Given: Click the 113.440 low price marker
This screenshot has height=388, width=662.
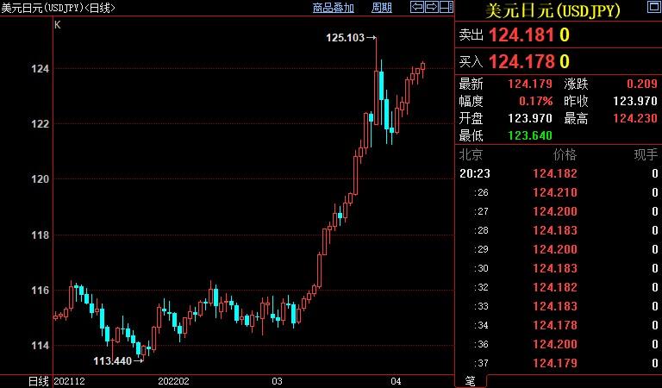Looking at the screenshot, I should pyautogui.click(x=112, y=361).
